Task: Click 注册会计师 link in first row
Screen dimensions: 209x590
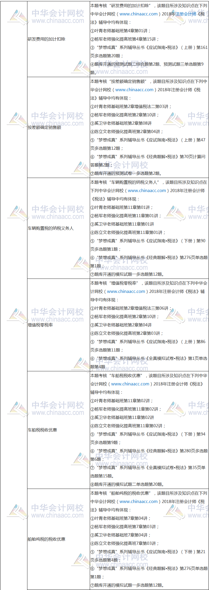Action: point(186,14)
